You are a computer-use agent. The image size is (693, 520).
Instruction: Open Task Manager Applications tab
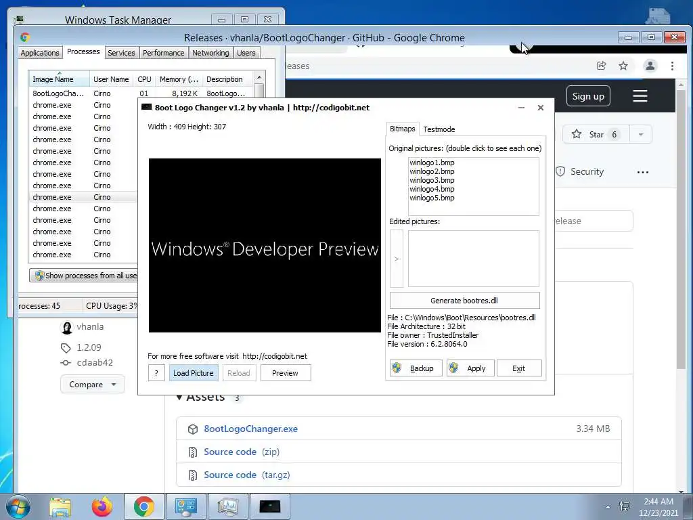point(40,53)
